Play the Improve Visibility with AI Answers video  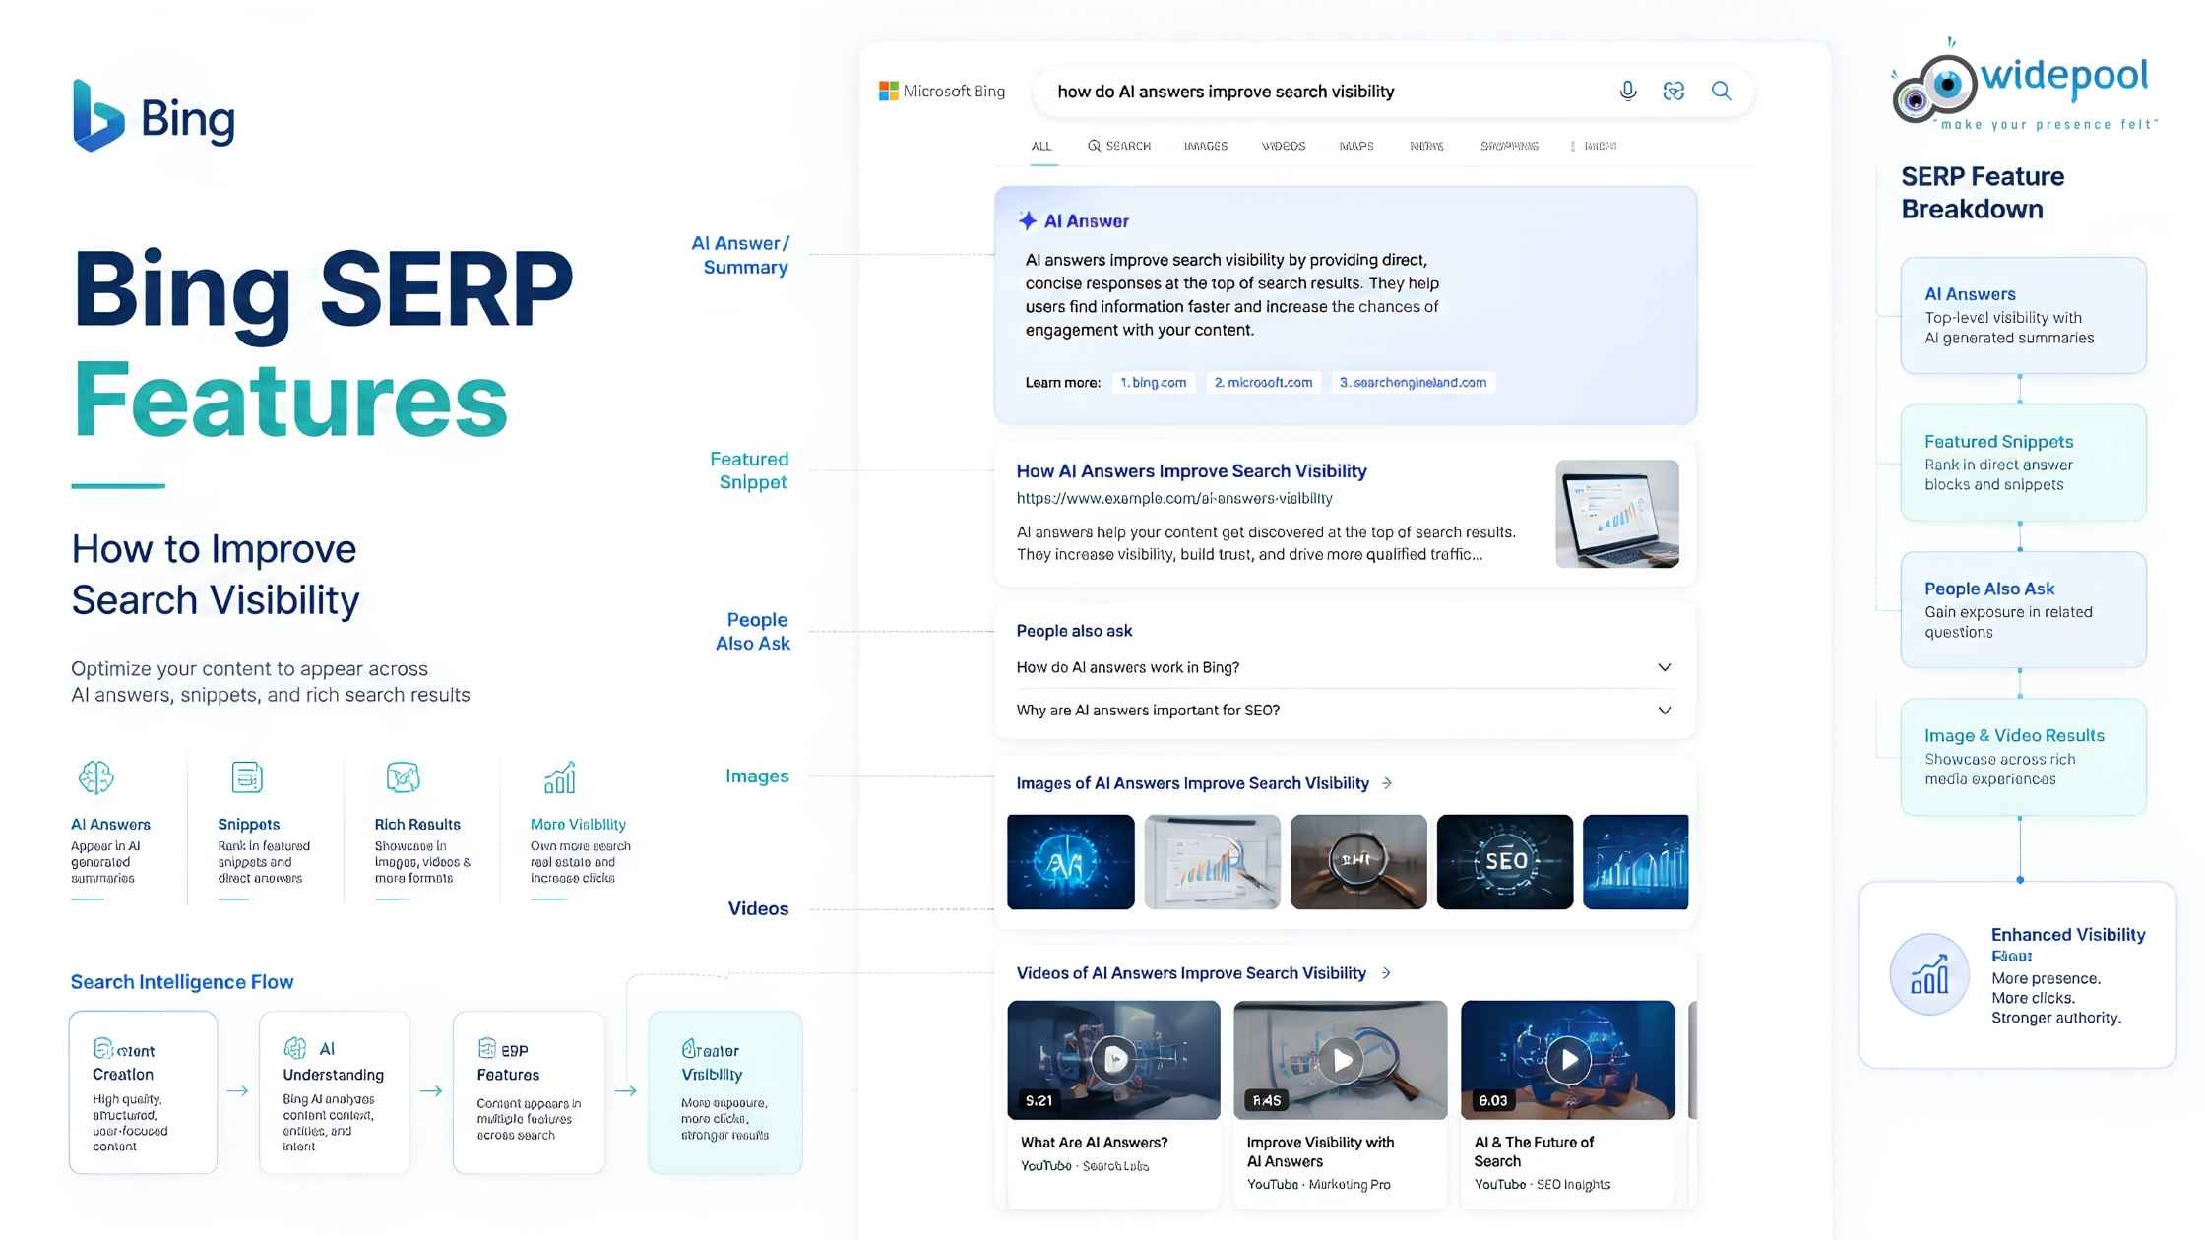tap(1341, 1060)
